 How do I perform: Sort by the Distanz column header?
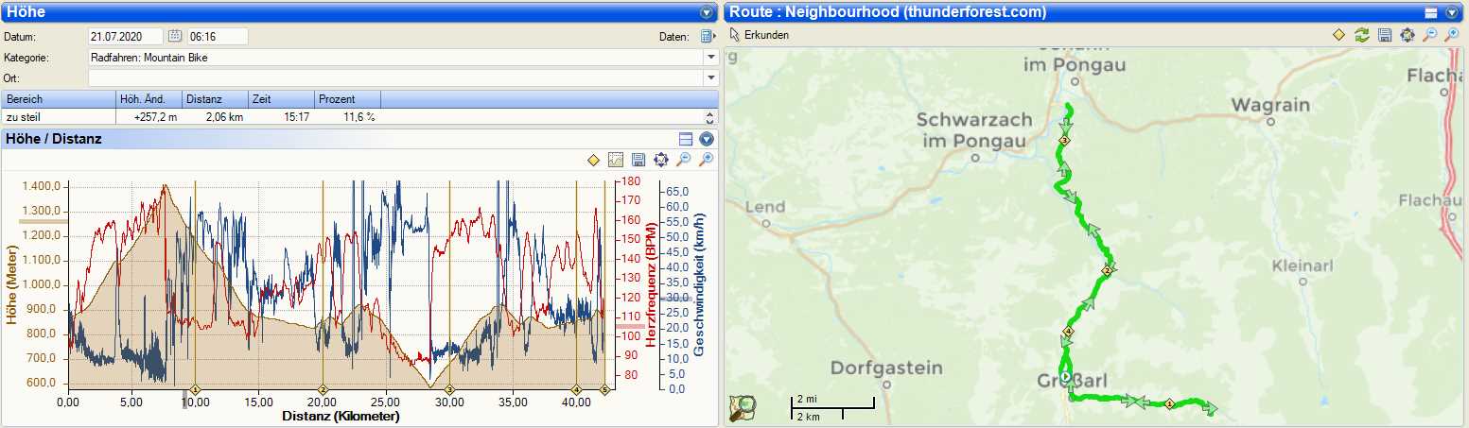(x=215, y=99)
